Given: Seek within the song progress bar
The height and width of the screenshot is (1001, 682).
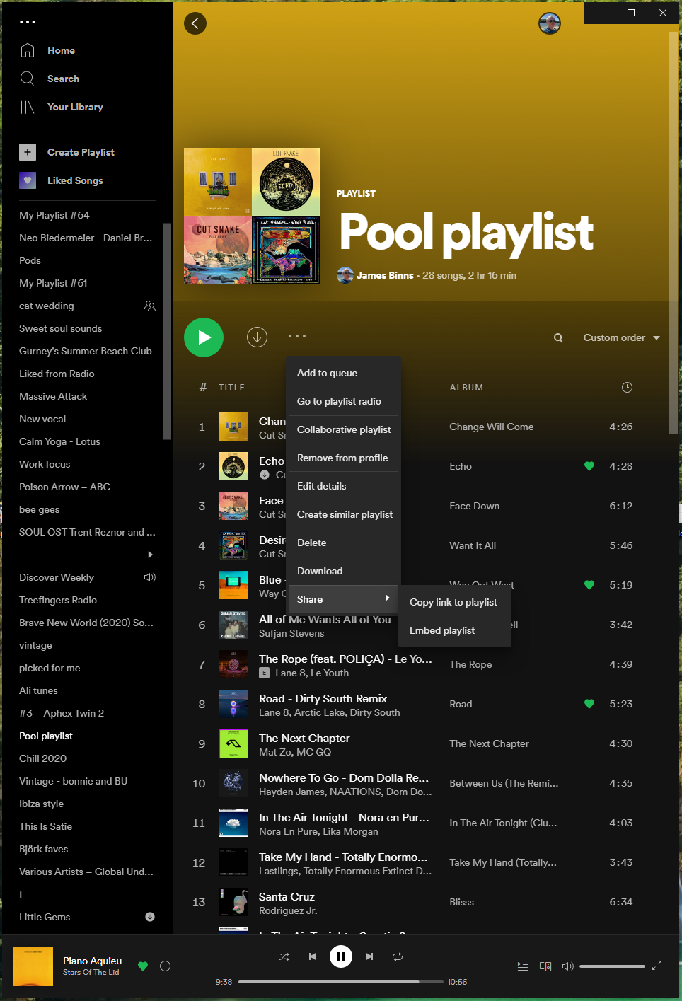Looking at the screenshot, I should (x=341, y=982).
